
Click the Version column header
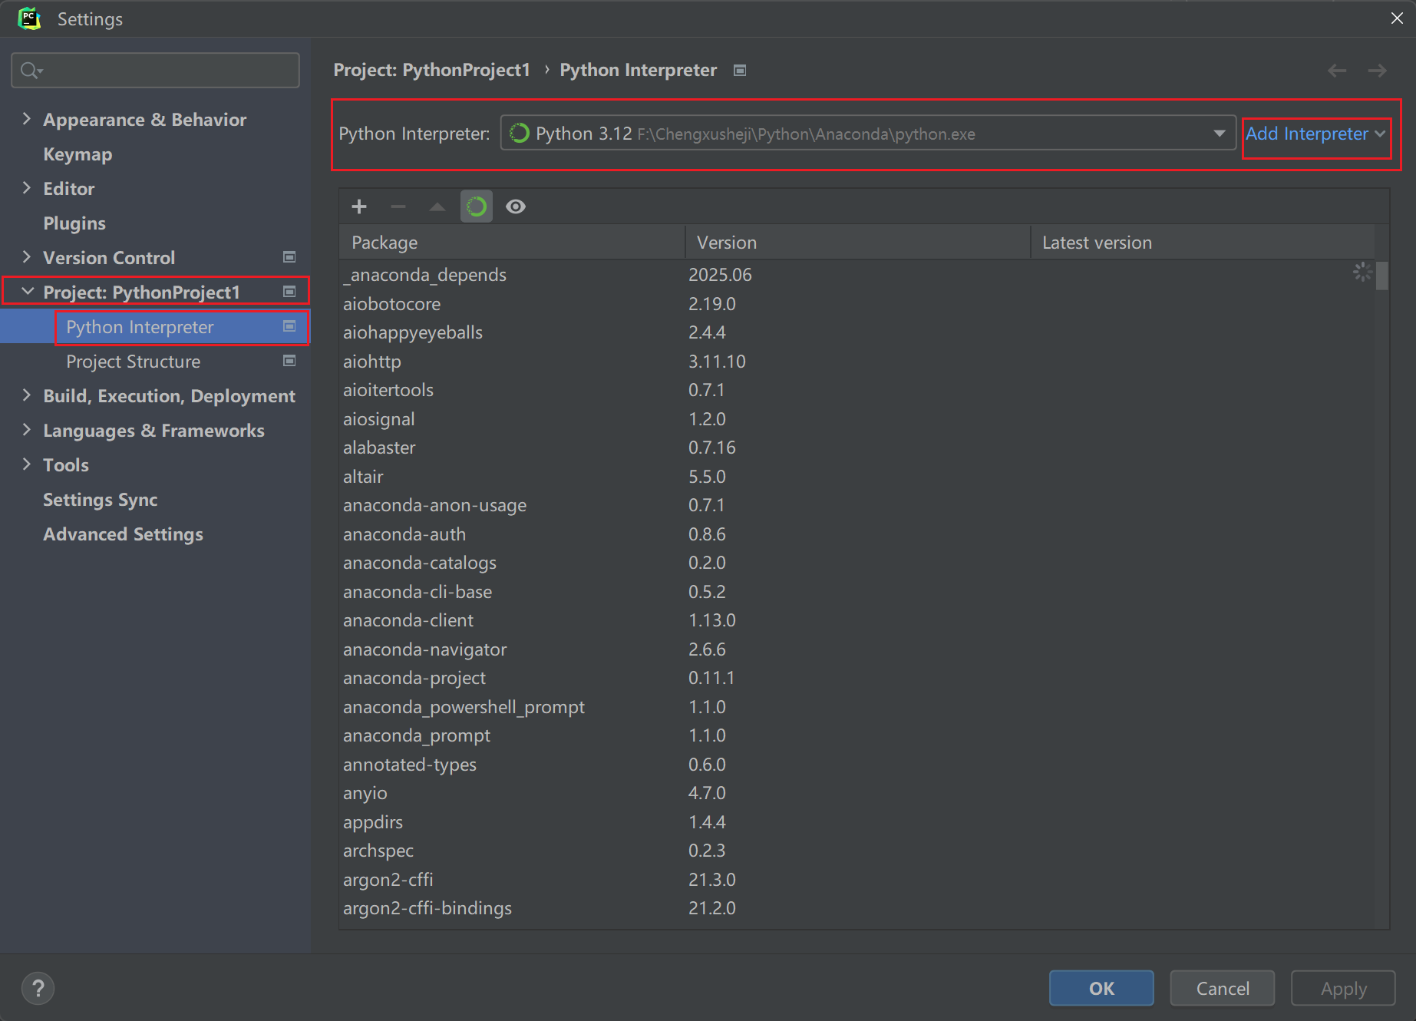pyautogui.click(x=858, y=243)
